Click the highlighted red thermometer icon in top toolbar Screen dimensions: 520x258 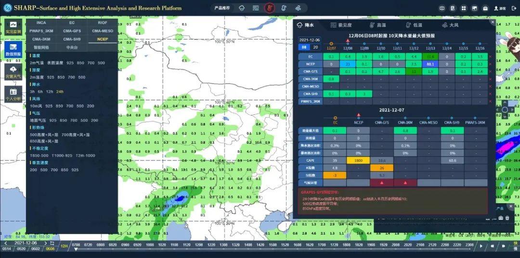click(x=270, y=8)
